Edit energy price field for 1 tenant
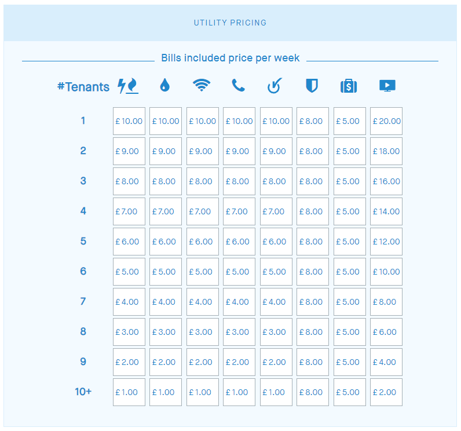 coord(129,122)
